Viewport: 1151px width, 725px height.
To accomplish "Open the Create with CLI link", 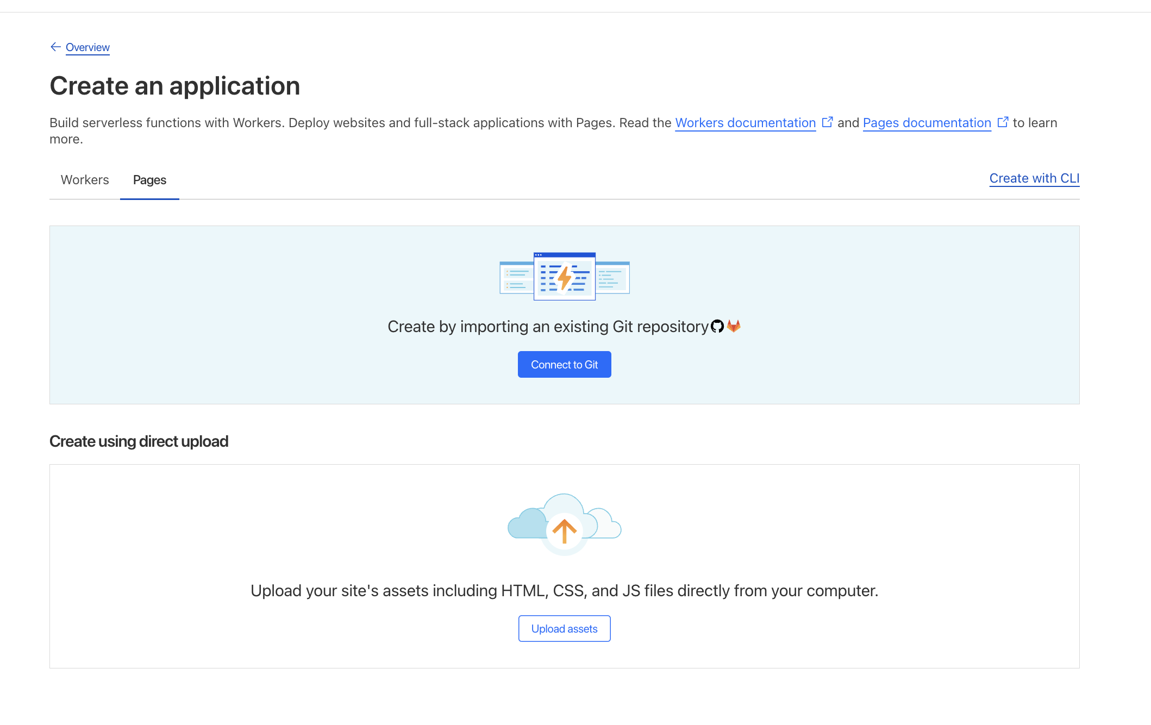I will pos(1034,178).
